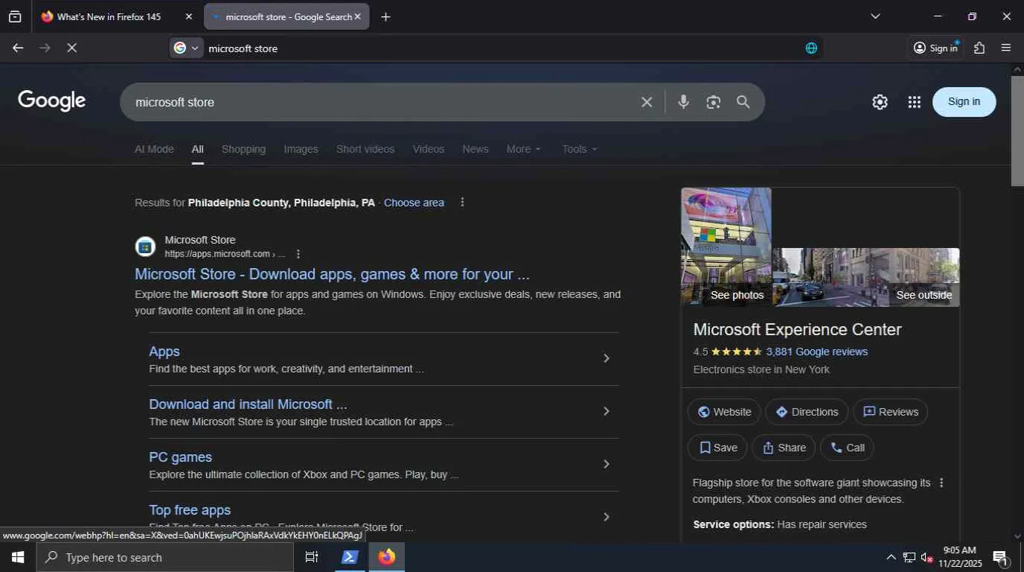Click the Windows taskbar search box
This screenshot has height=572, width=1024.
pyautogui.click(x=164, y=557)
